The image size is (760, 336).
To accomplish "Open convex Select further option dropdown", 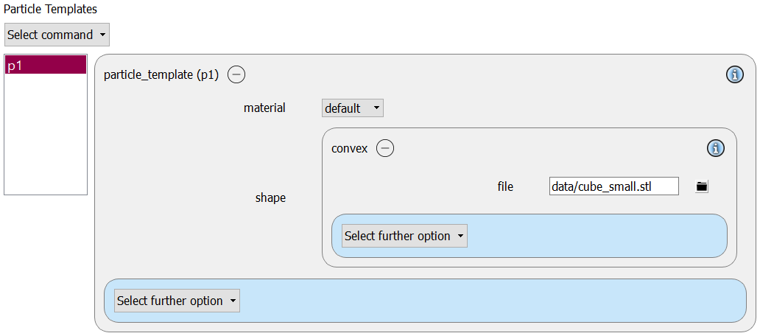I will point(404,236).
